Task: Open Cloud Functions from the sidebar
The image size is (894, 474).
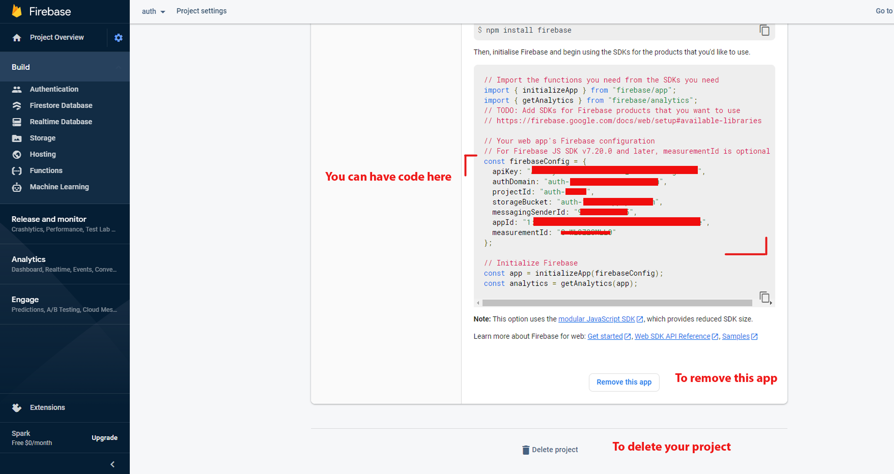Action: (x=46, y=171)
